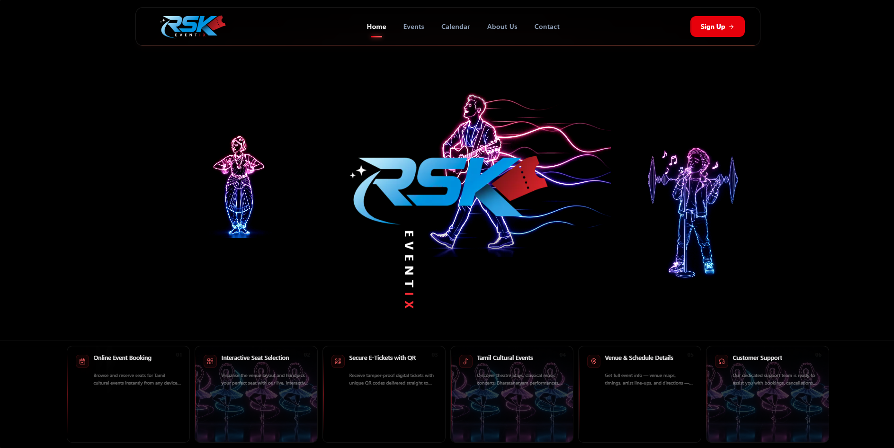Image resolution: width=894 pixels, height=448 pixels.
Task: Select the Interactive Seat Selection card title
Action: pos(255,358)
